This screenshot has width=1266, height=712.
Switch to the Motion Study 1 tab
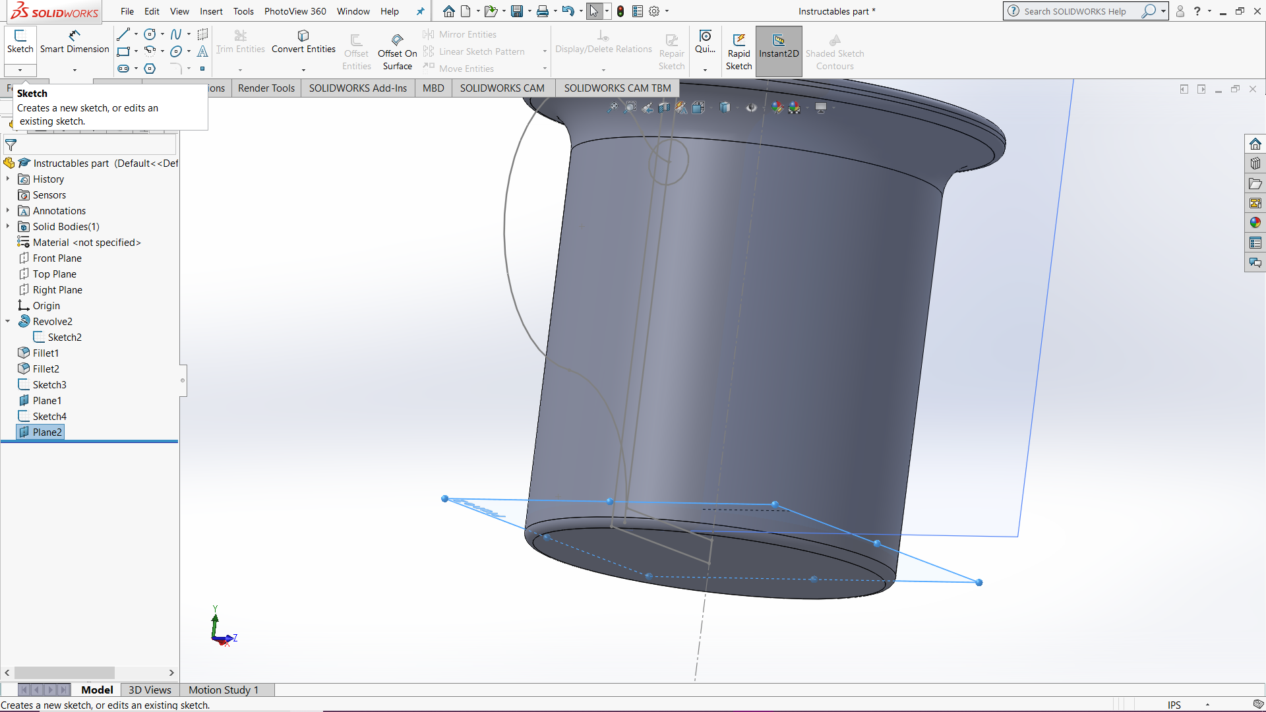[223, 690]
